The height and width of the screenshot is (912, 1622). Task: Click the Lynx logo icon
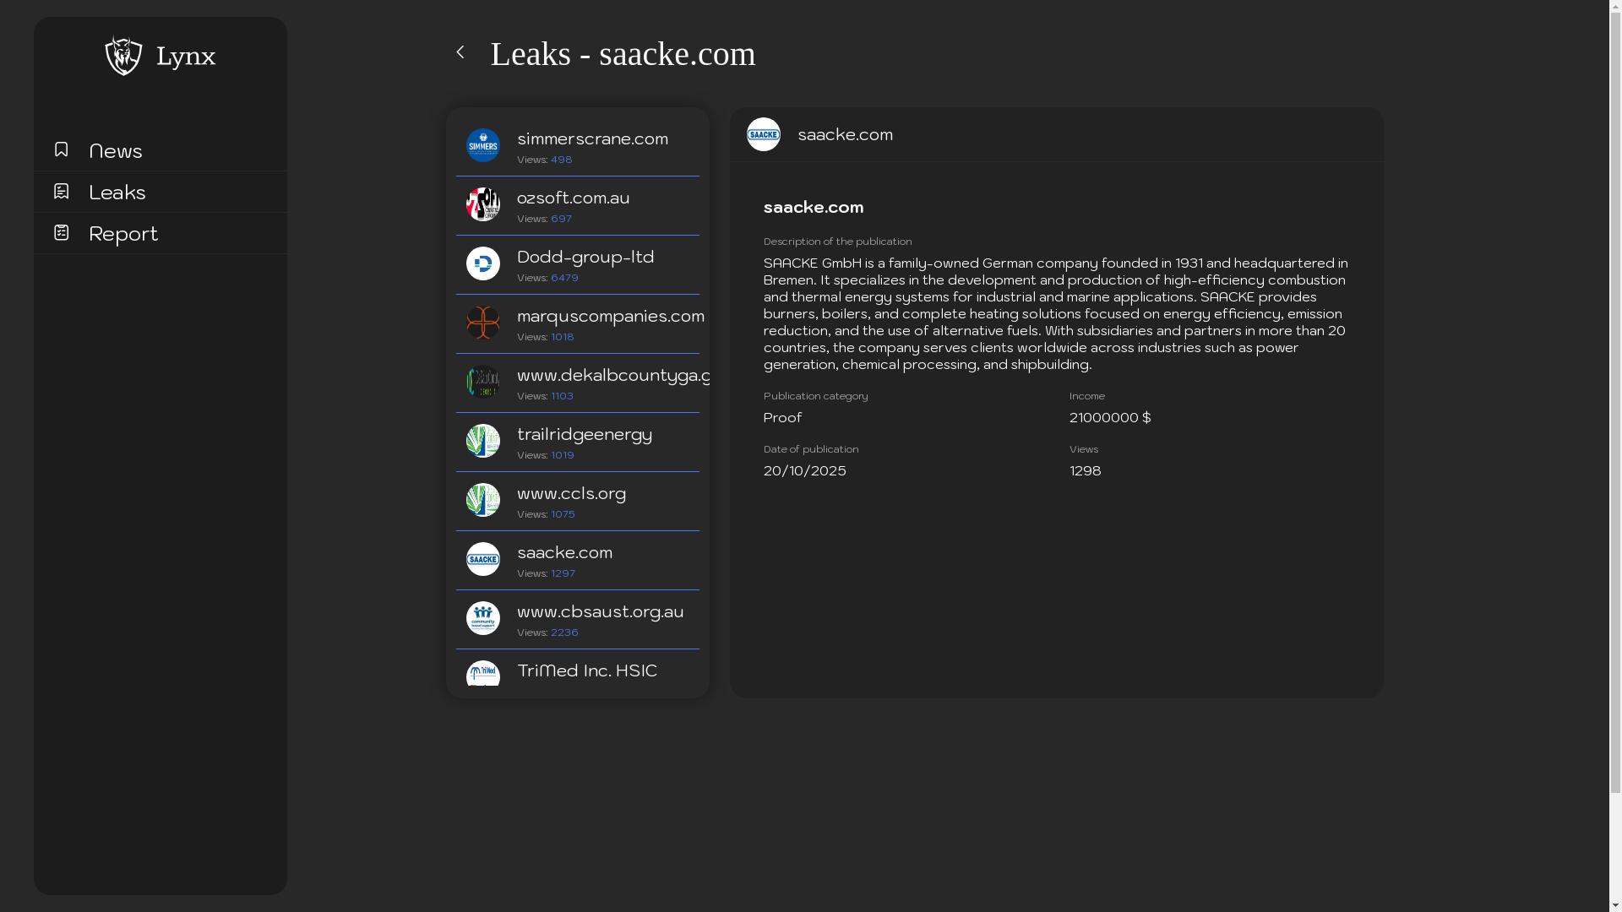123,56
